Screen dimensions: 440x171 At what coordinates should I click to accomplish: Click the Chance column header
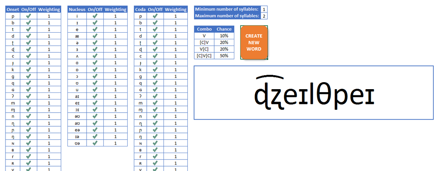(224, 29)
